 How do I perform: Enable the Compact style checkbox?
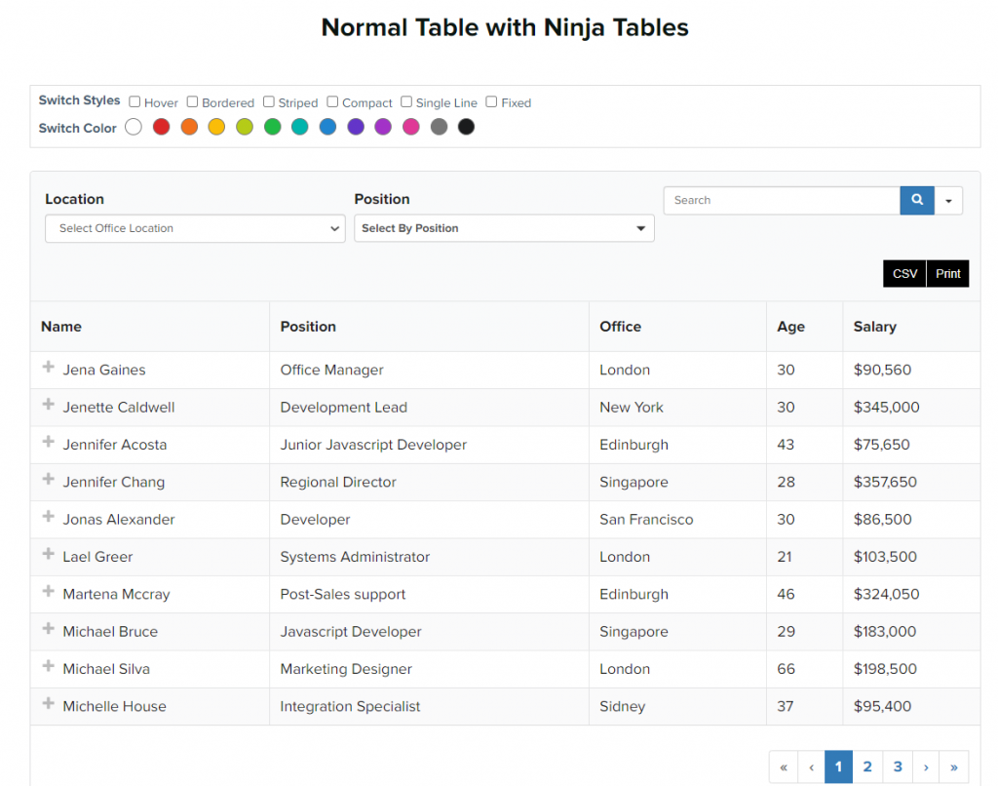tap(332, 102)
